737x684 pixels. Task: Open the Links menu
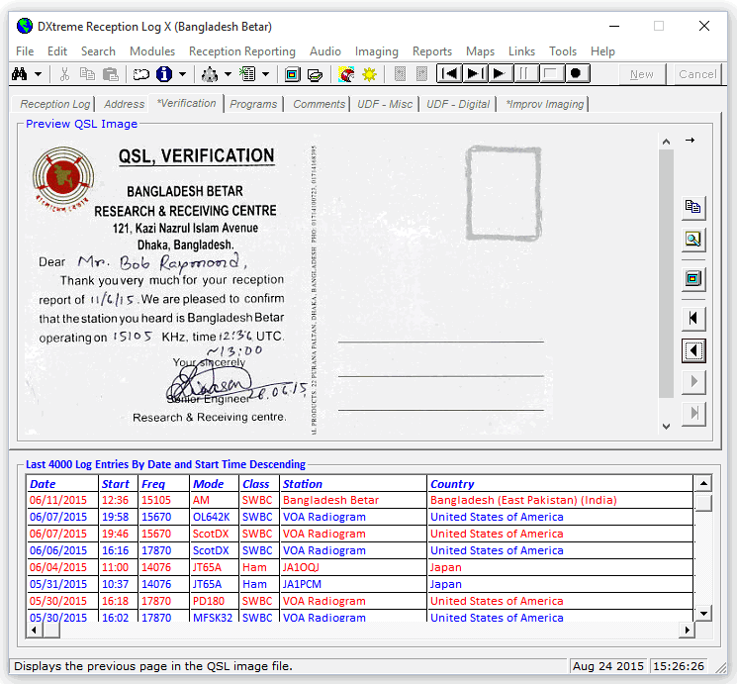click(521, 51)
